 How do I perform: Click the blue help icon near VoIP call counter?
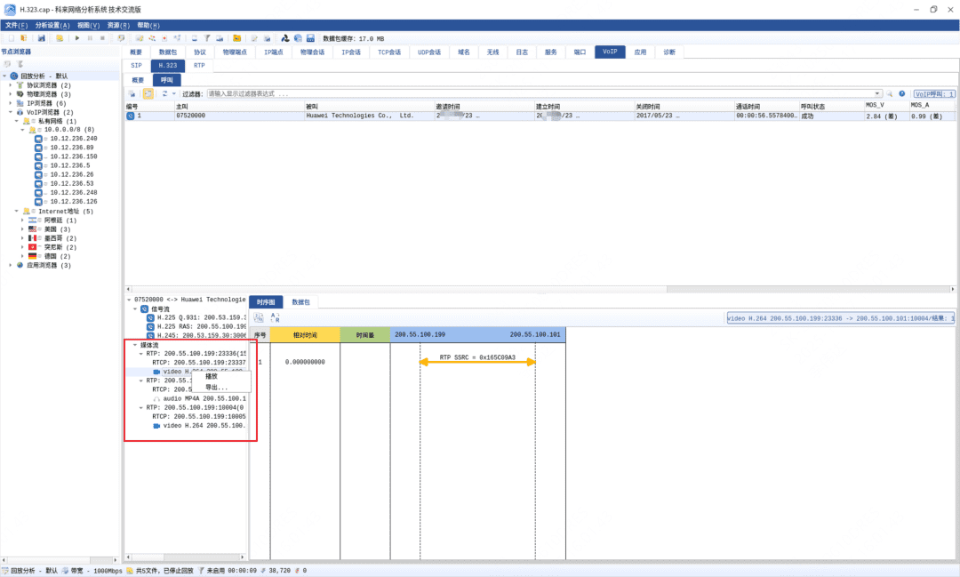901,93
